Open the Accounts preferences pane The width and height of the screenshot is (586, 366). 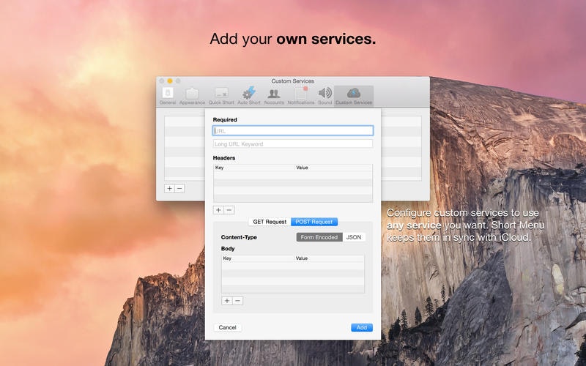tap(274, 96)
